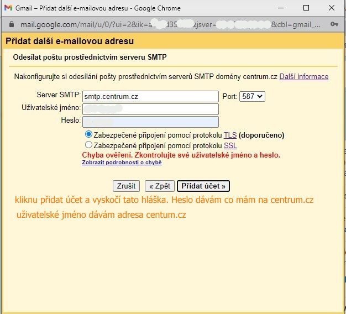The width and height of the screenshot is (346, 314).
Task: Click the SSL protocol link
Action: click(230, 145)
